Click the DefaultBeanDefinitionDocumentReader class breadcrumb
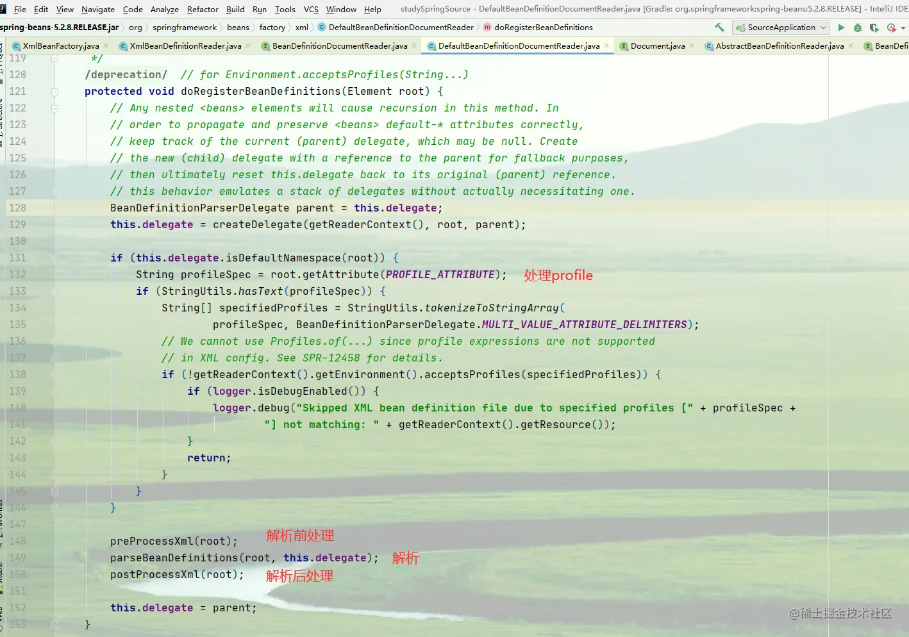 pos(396,28)
